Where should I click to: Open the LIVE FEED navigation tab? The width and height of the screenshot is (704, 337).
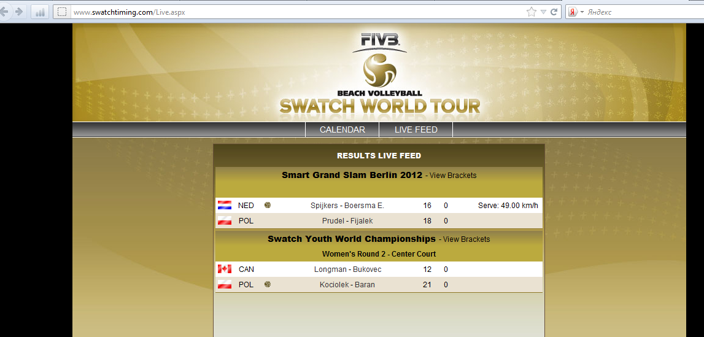point(416,130)
